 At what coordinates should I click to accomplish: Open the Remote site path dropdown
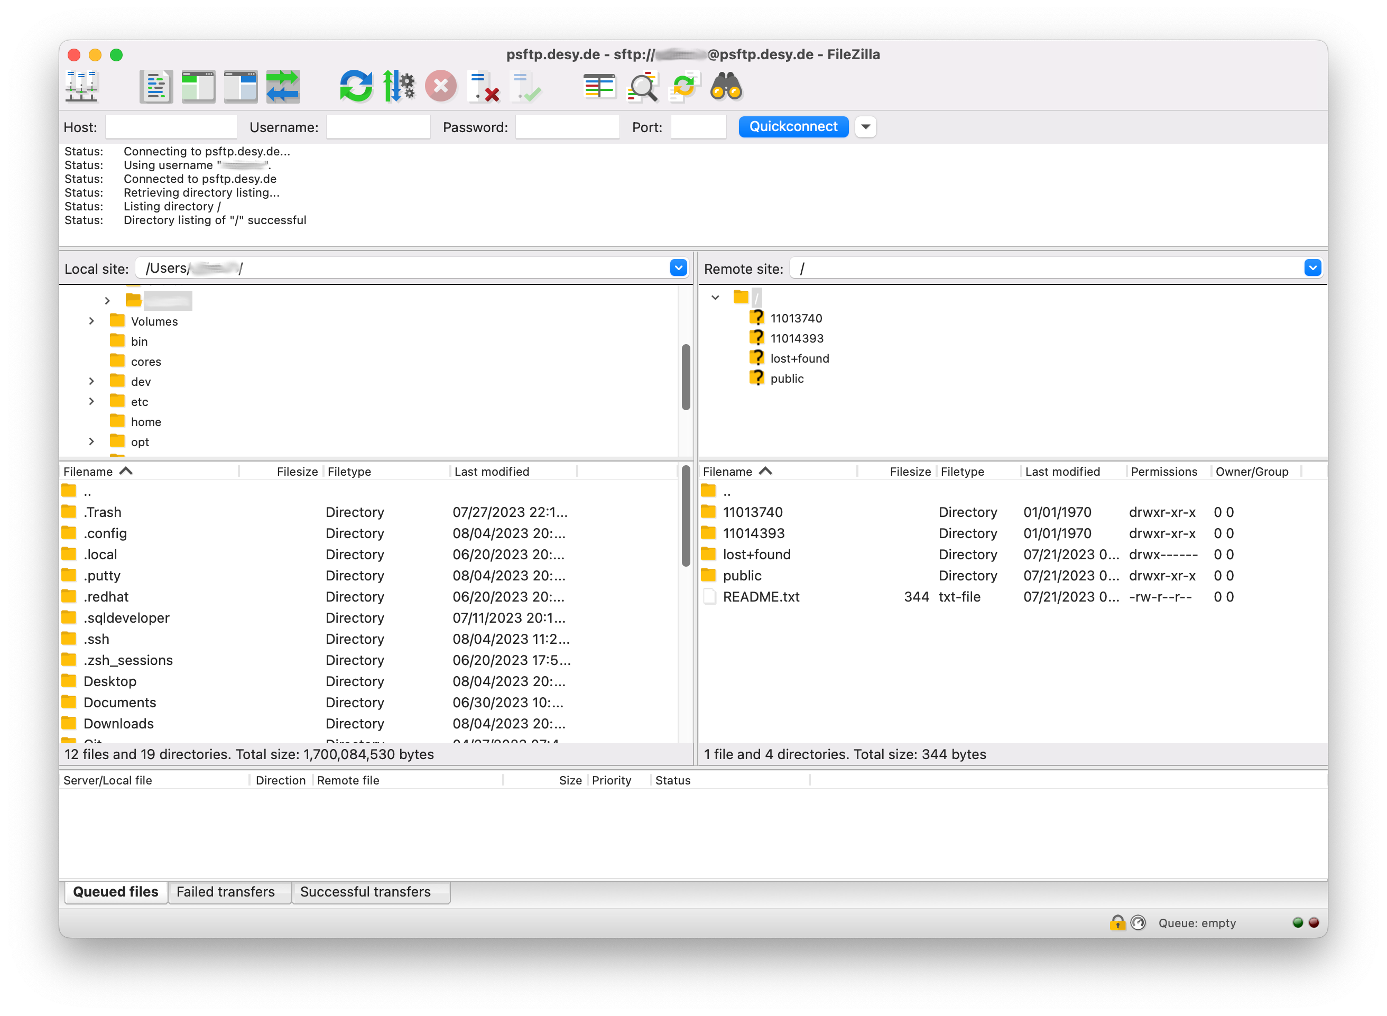(1312, 268)
